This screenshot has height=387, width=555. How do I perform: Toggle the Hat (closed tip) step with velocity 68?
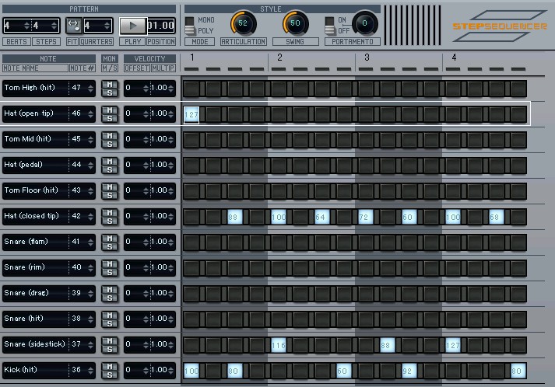(497, 217)
